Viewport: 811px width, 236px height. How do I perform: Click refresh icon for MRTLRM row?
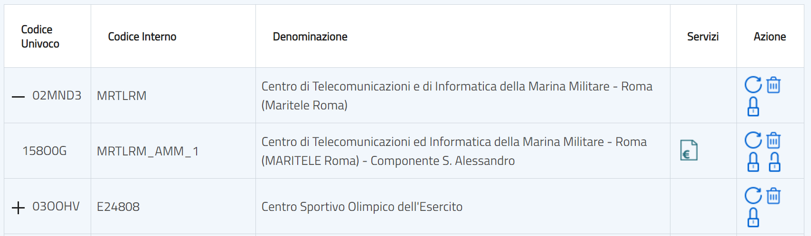(x=753, y=85)
